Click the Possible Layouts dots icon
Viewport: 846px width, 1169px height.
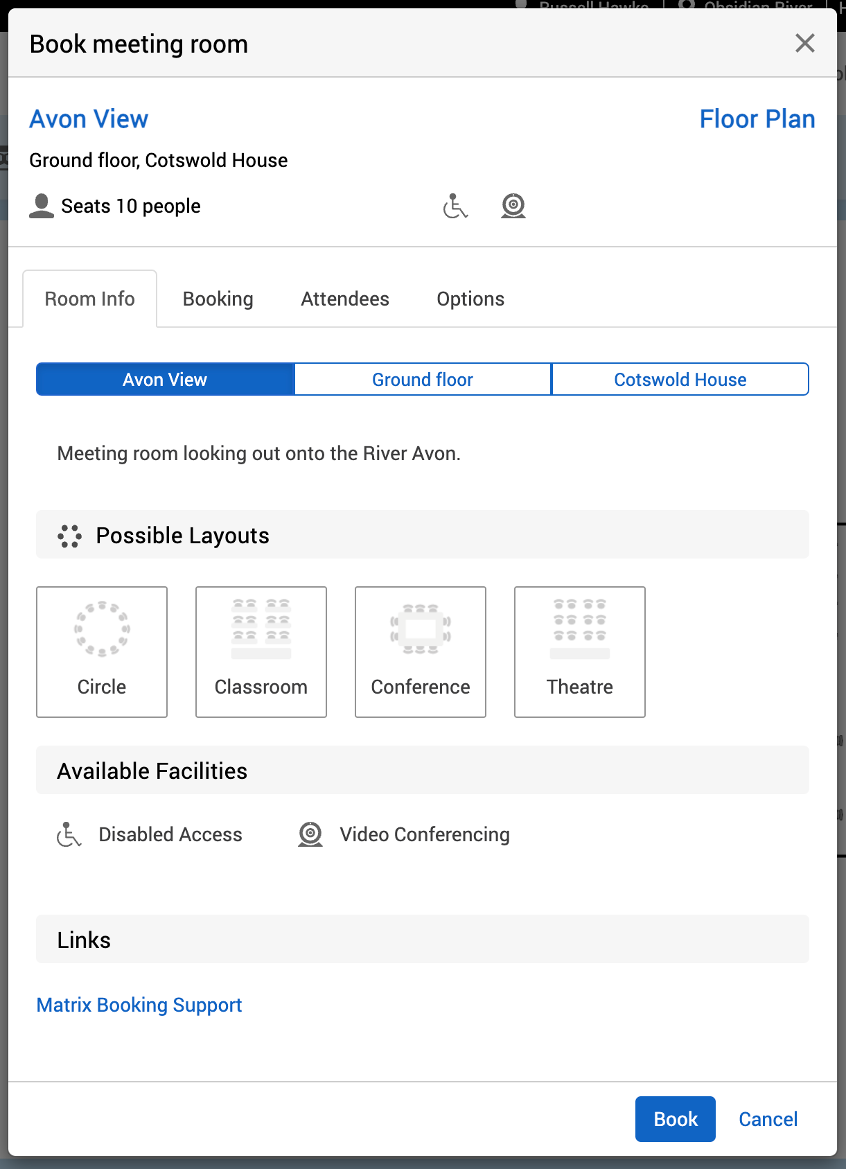click(70, 536)
